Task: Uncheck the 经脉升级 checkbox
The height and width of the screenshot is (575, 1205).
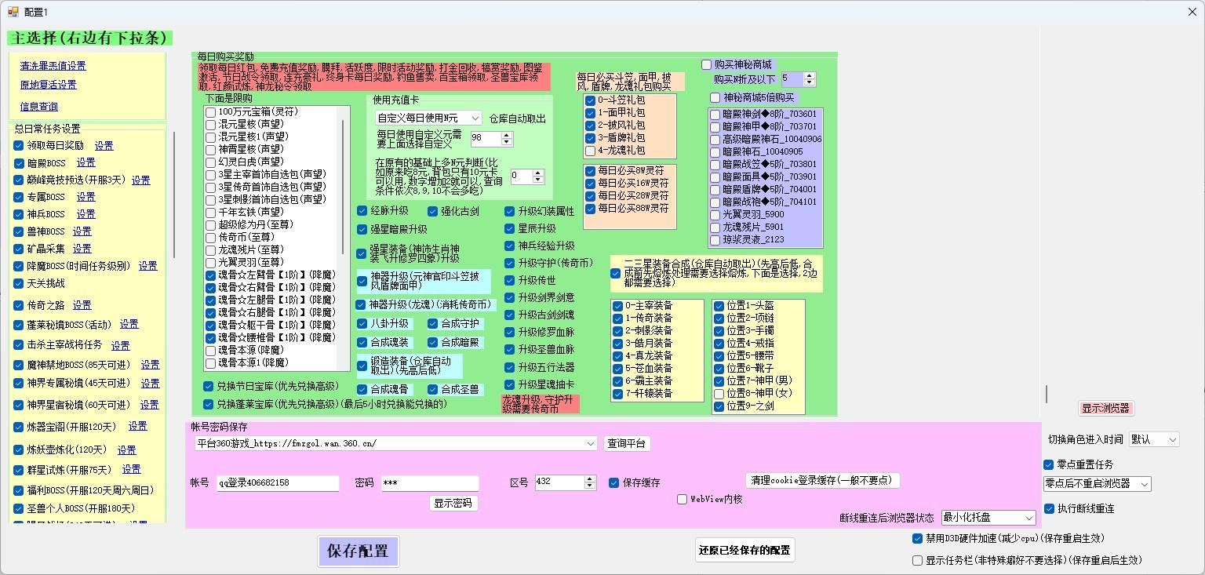Action: [x=362, y=211]
